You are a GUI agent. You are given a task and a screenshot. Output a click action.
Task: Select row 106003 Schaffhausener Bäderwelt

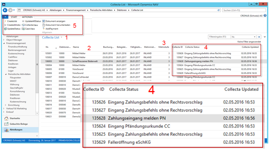click(154, 61)
